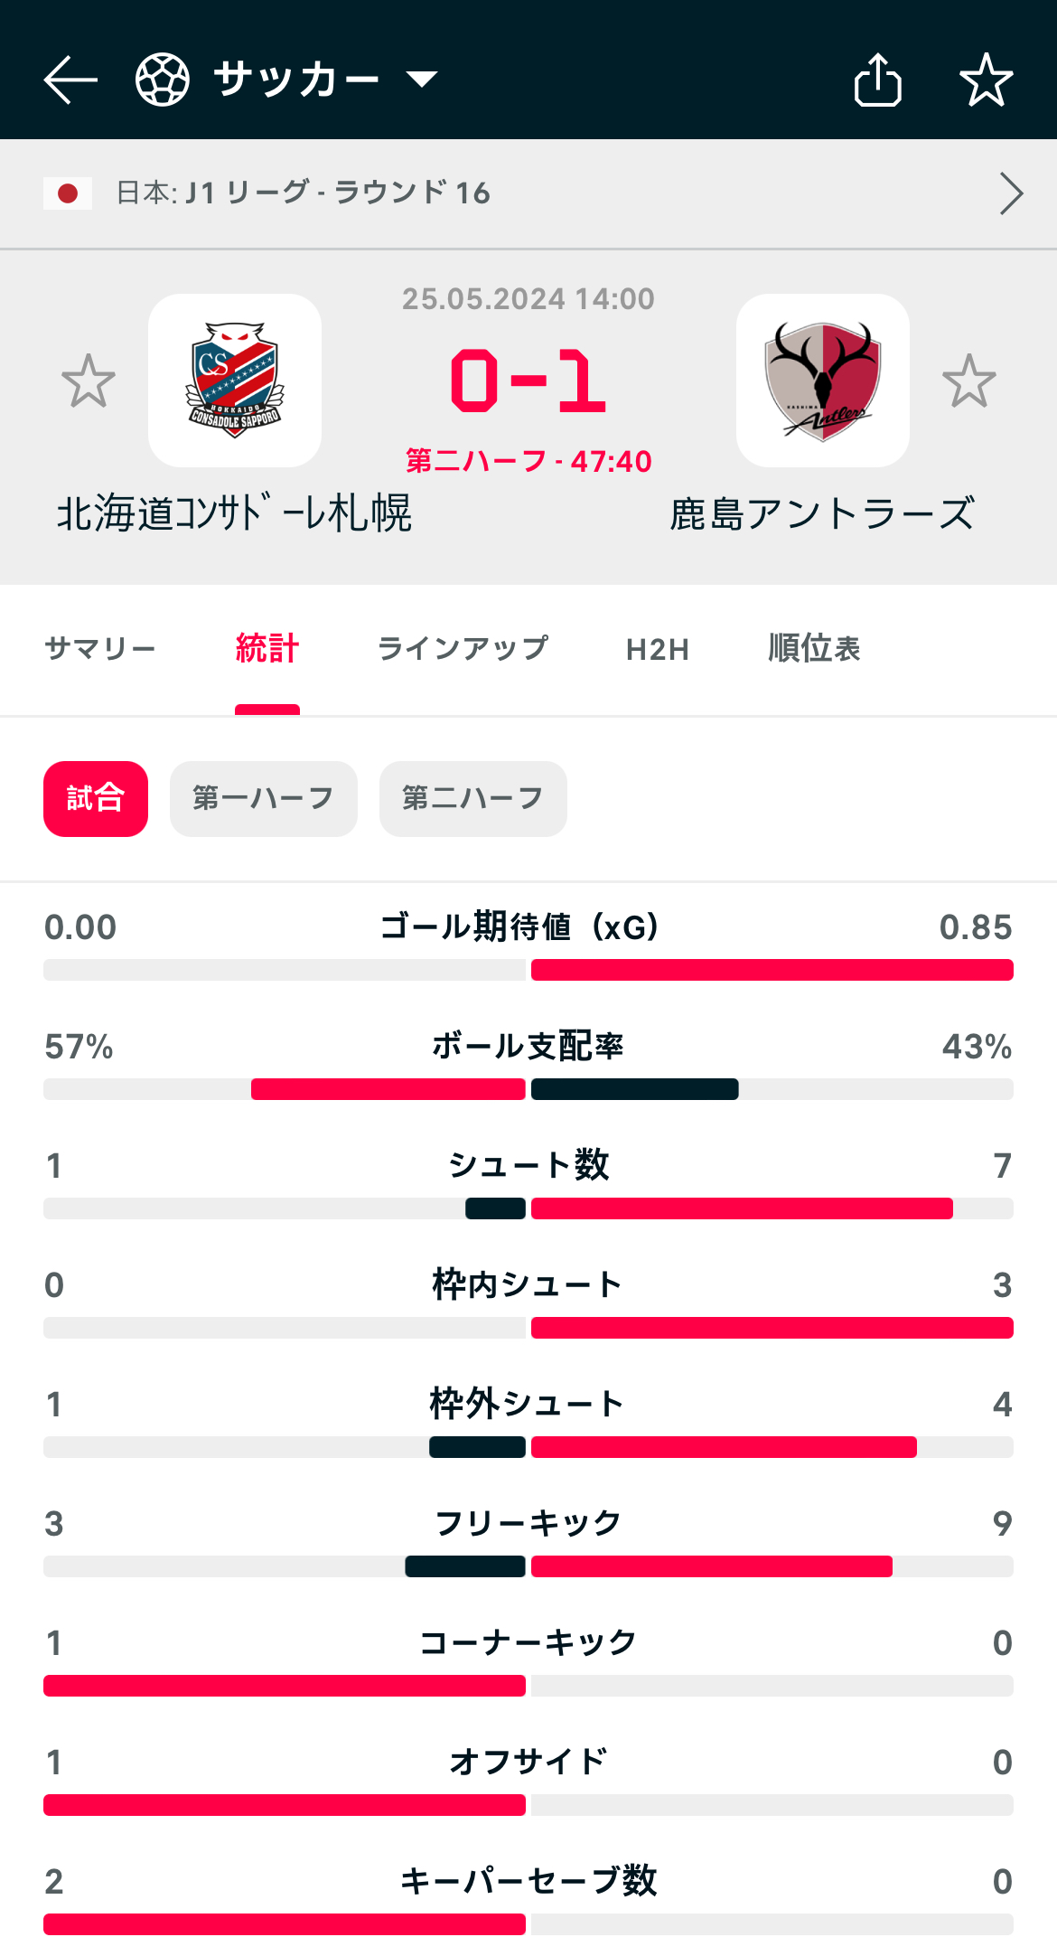Select the 第二ハーフ filter button
1057x1937 pixels.
click(x=473, y=799)
